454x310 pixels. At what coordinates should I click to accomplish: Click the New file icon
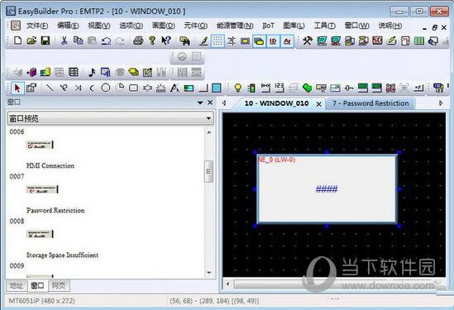pyautogui.click(x=17, y=41)
